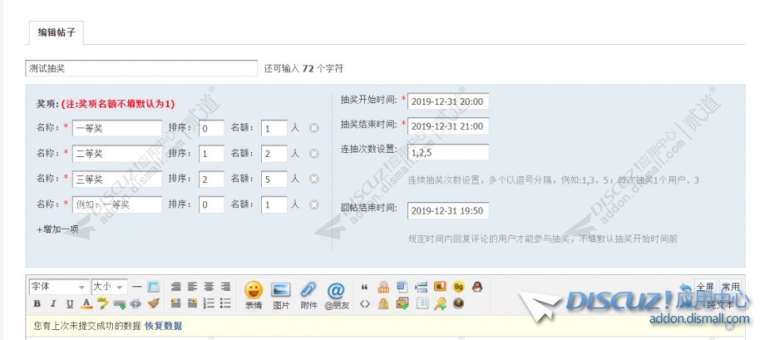Click the dark sphere media icon
765x340 pixels.
(458, 304)
